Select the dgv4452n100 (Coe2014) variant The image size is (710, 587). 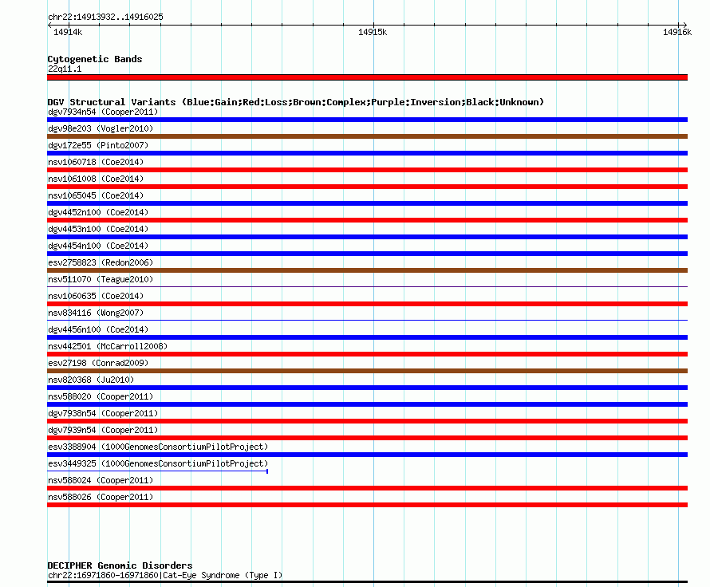click(98, 212)
